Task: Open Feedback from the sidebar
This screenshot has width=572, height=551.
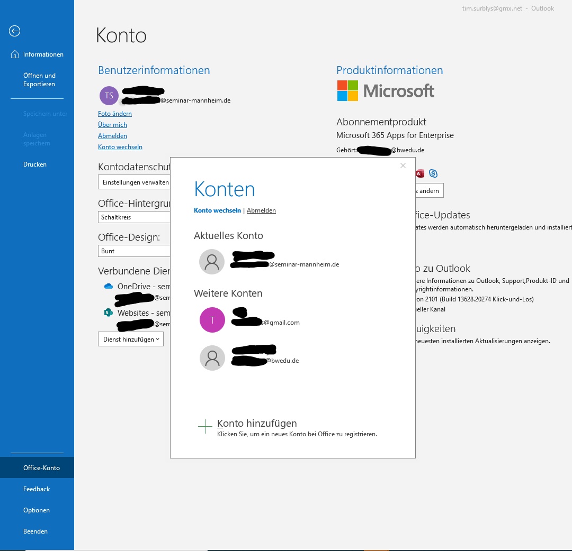Action: pyautogui.click(x=37, y=489)
